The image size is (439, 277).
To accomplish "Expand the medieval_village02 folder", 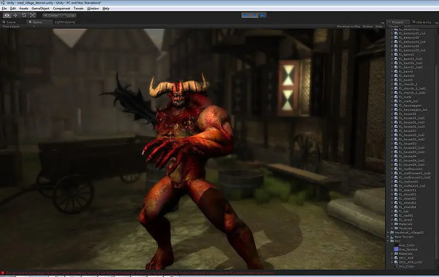I will click(x=388, y=232).
